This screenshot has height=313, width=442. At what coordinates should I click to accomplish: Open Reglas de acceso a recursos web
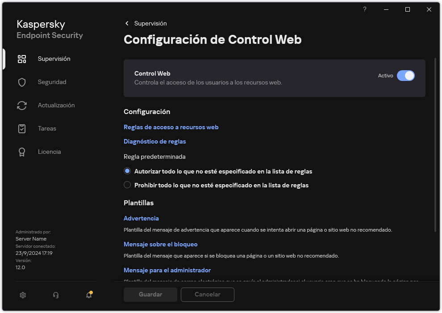[171, 127]
